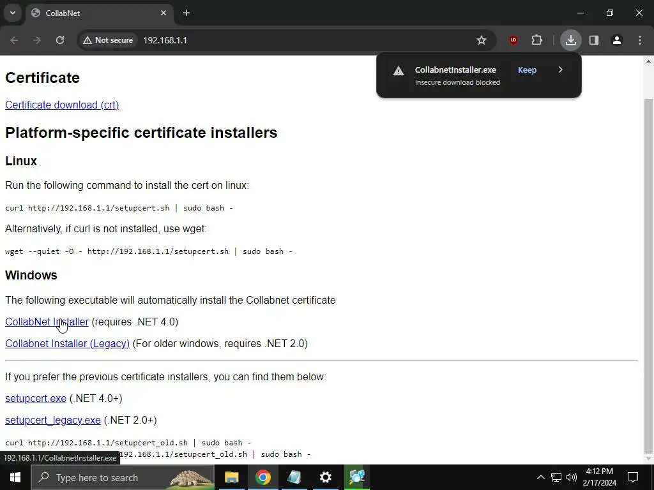Open the clock showing 4:12 PM
654x490 pixels.
pyautogui.click(x=599, y=477)
